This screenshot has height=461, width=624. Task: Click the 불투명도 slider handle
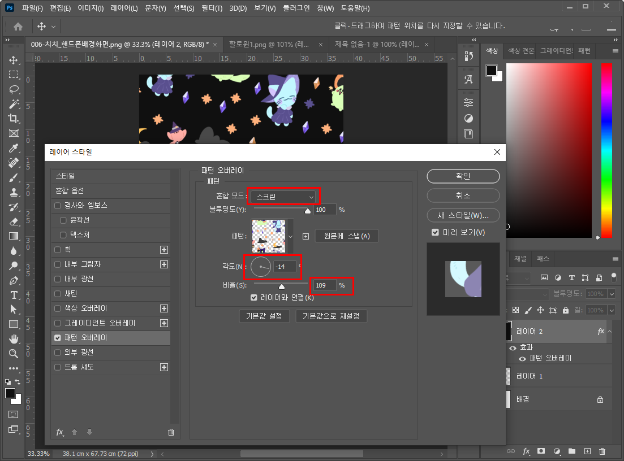tap(308, 211)
